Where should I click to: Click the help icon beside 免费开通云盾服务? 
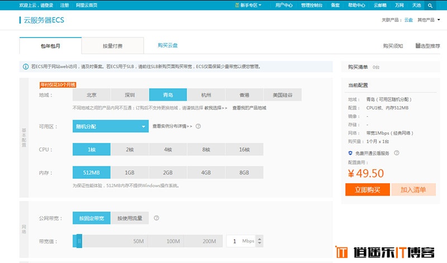point(396,153)
